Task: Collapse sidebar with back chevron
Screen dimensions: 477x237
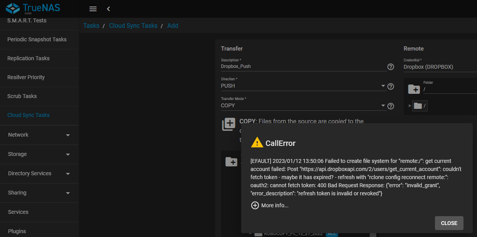Action: pos(108,8)
